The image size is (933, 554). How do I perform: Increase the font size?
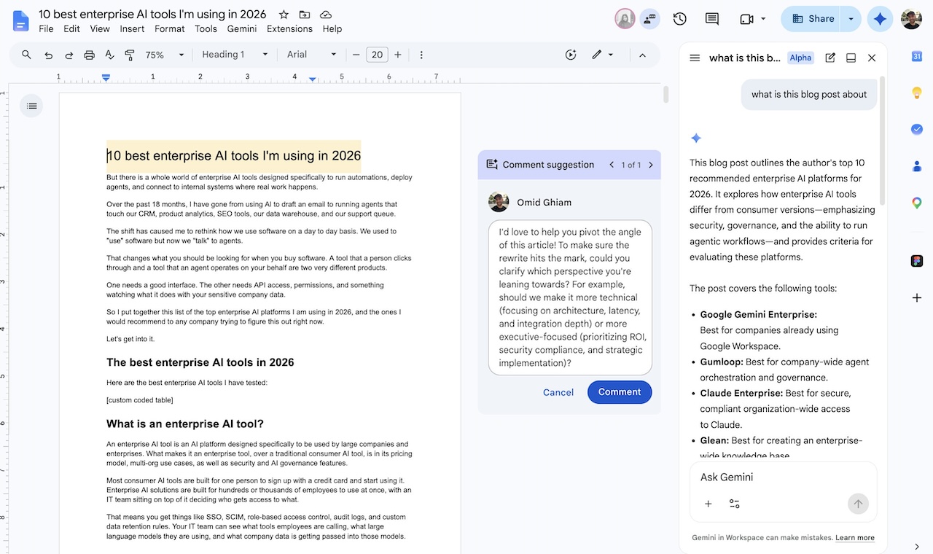coord(397,55)
